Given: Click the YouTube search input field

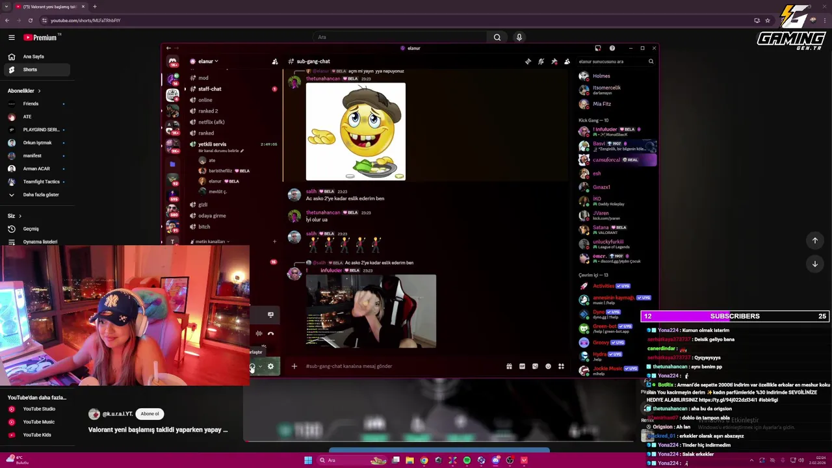Looking at the screenshot, I should (401, 37).
